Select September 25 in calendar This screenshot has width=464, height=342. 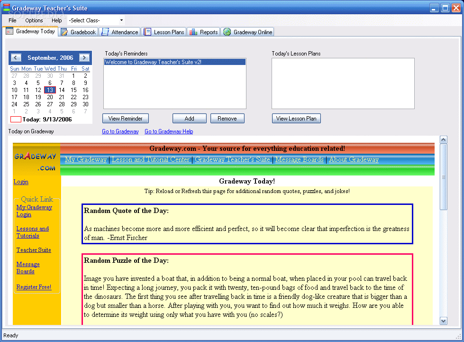click(x=27, y=104)
